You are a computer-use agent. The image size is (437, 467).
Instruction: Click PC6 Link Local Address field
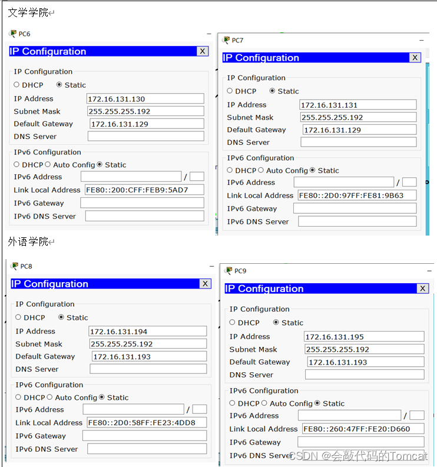144,190
